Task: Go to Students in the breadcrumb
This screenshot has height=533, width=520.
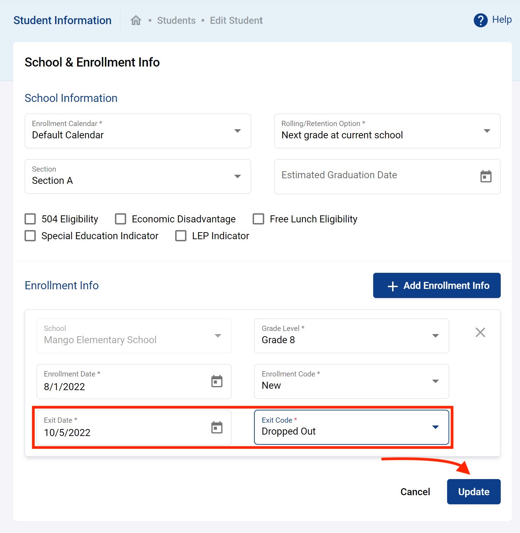Action: coord(176,21)
